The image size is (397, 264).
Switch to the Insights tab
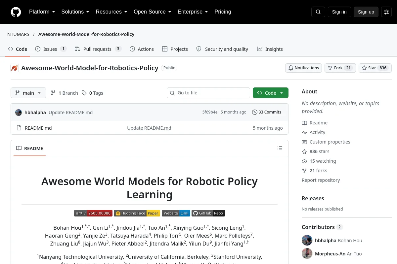point(270,49)
